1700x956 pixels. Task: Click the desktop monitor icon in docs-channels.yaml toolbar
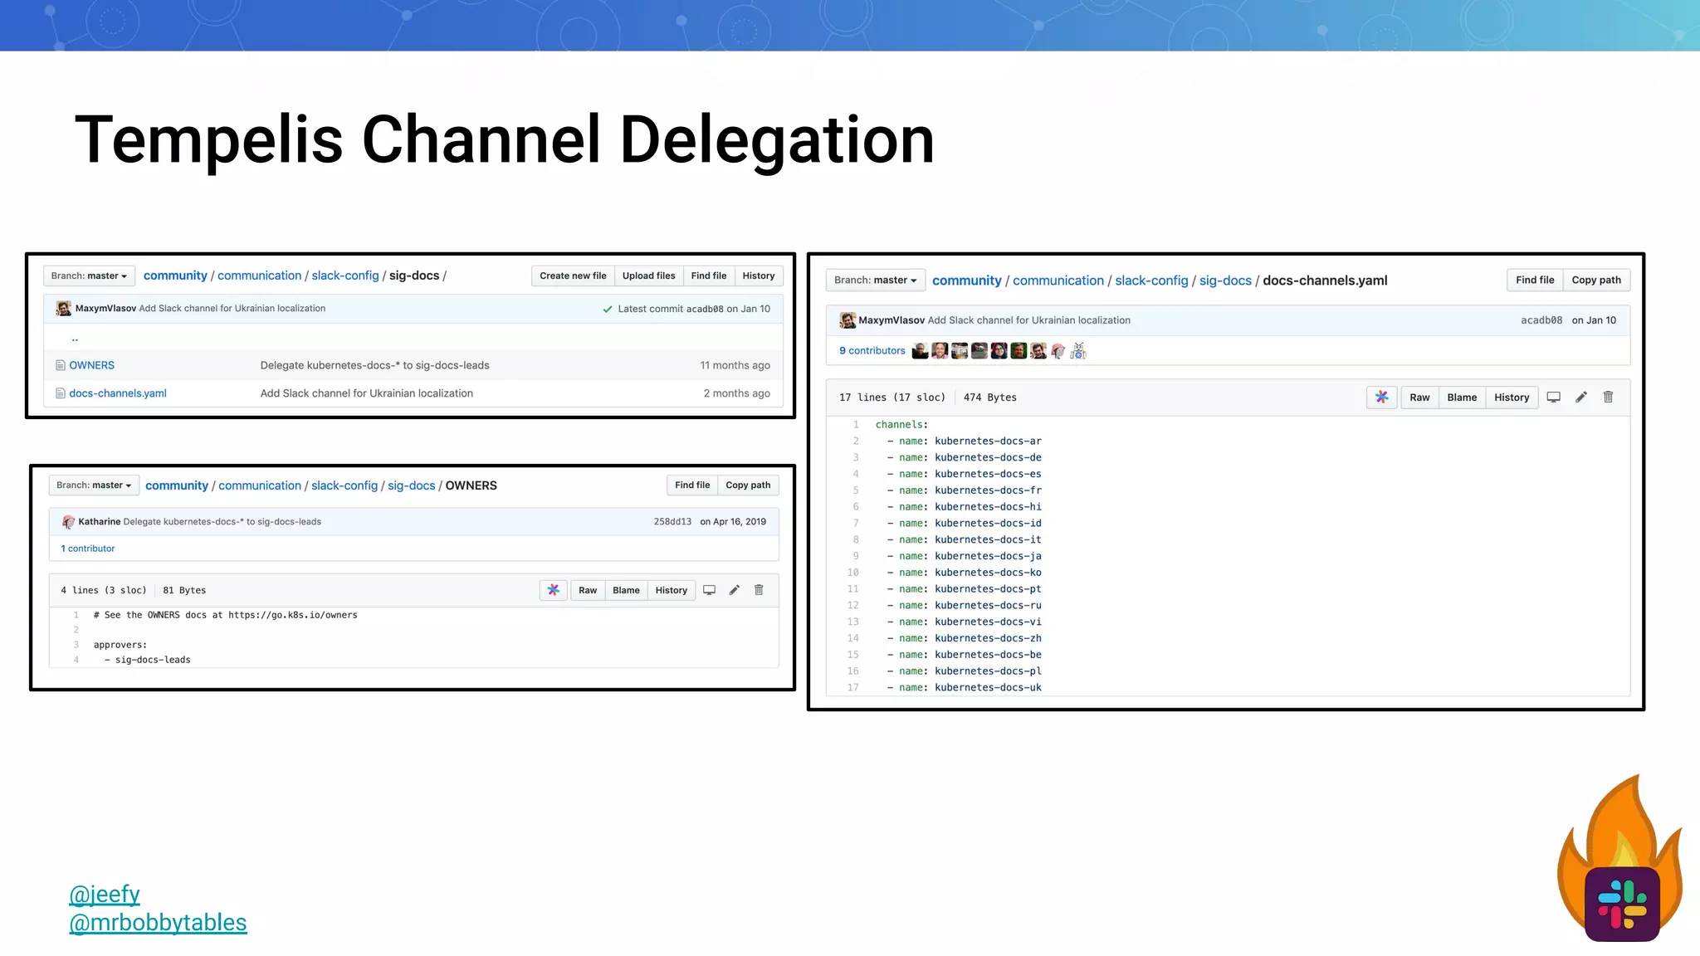[x=1554, y=398]
